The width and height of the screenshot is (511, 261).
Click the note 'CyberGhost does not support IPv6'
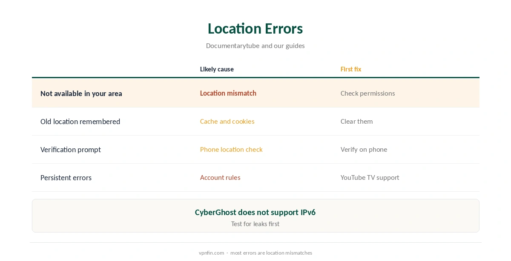pyautogui.click(x=255, y=213)
